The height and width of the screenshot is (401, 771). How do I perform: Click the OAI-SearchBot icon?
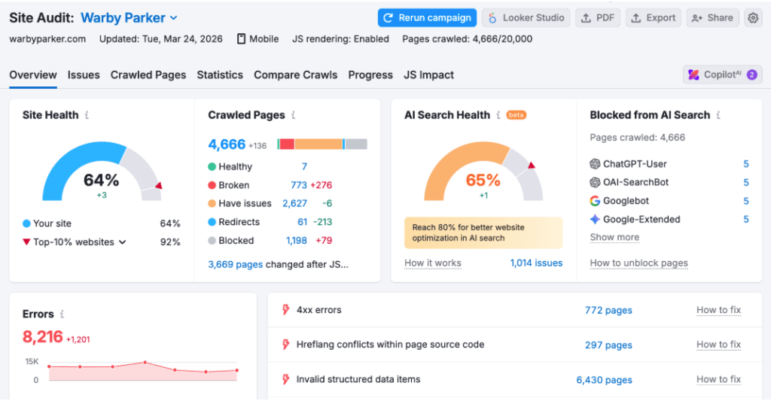click(x=595, y=182)
